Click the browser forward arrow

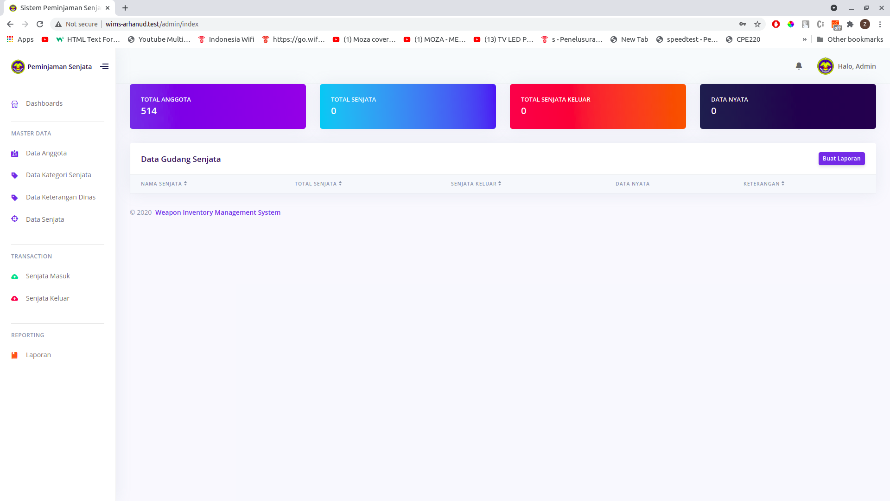tap(25, 24)
